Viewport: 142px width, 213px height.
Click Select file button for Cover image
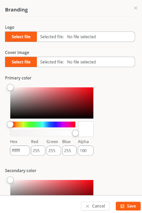21,62
